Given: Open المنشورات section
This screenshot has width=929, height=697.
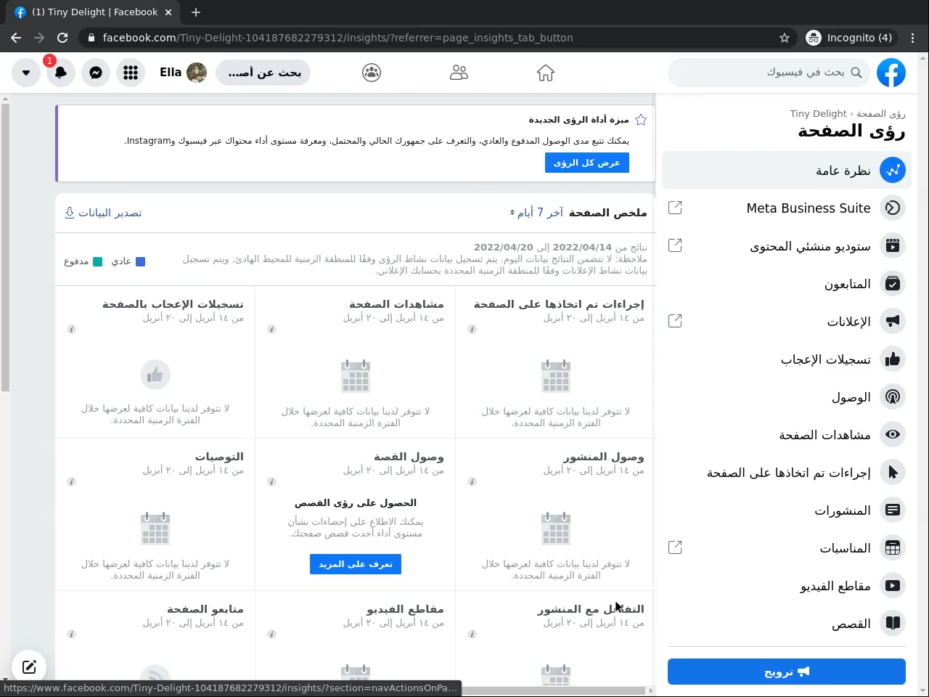Looking at the screenshot, I should [787, 510].
